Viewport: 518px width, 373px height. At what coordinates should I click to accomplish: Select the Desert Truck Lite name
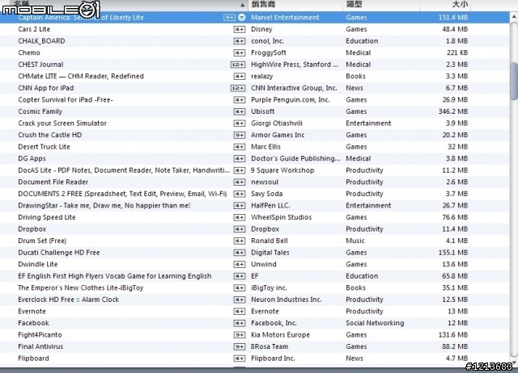44,147
